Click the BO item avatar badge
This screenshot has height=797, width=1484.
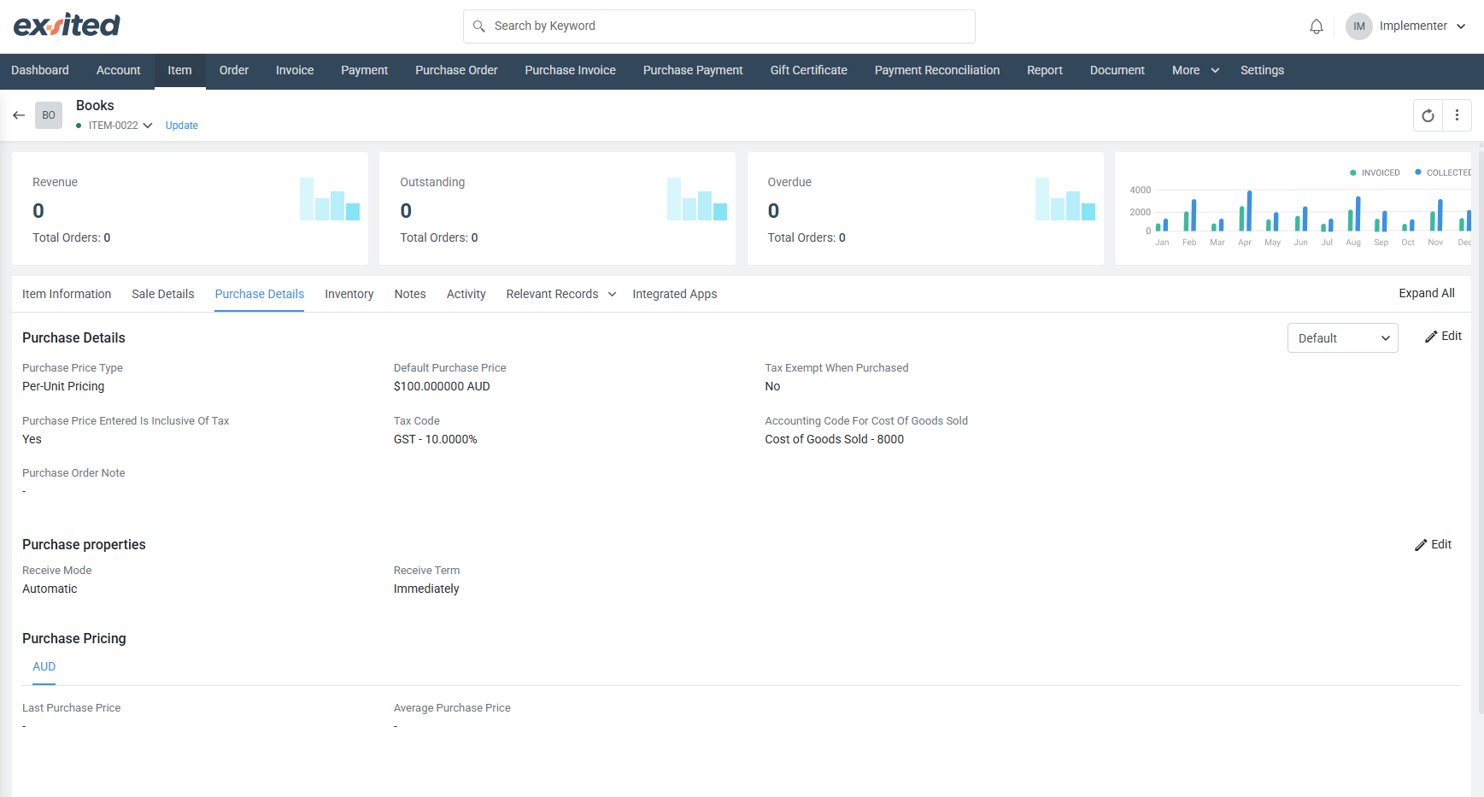point(49,115)
